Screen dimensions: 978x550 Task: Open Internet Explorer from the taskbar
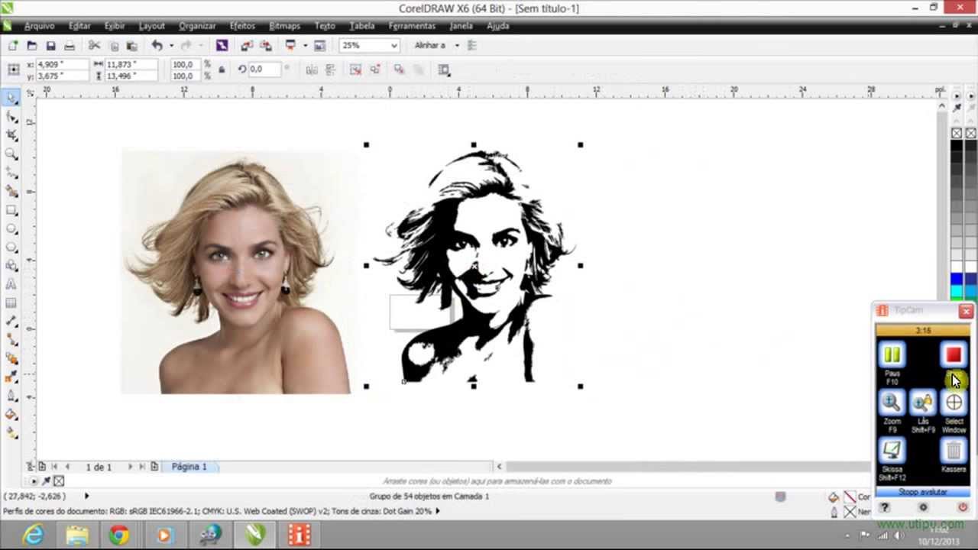[34, 535]
